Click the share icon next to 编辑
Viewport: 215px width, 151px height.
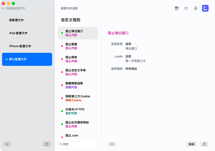point(204,144)
